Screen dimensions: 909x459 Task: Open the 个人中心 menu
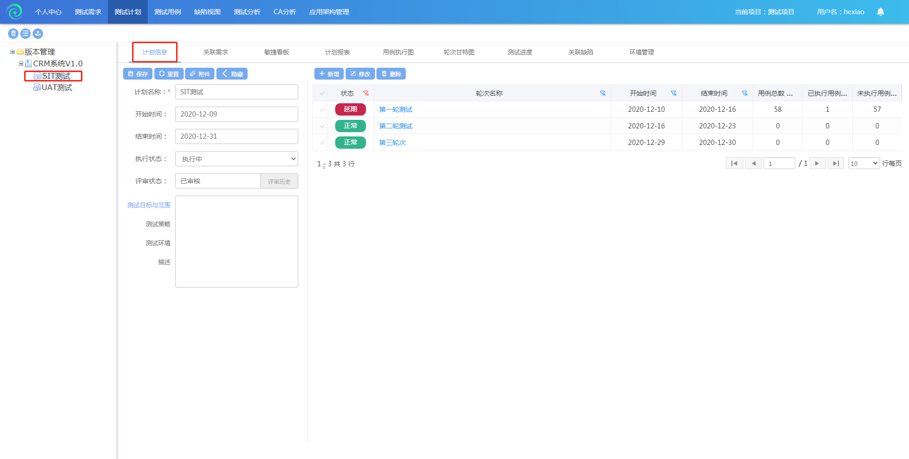(x=48, y=12)
